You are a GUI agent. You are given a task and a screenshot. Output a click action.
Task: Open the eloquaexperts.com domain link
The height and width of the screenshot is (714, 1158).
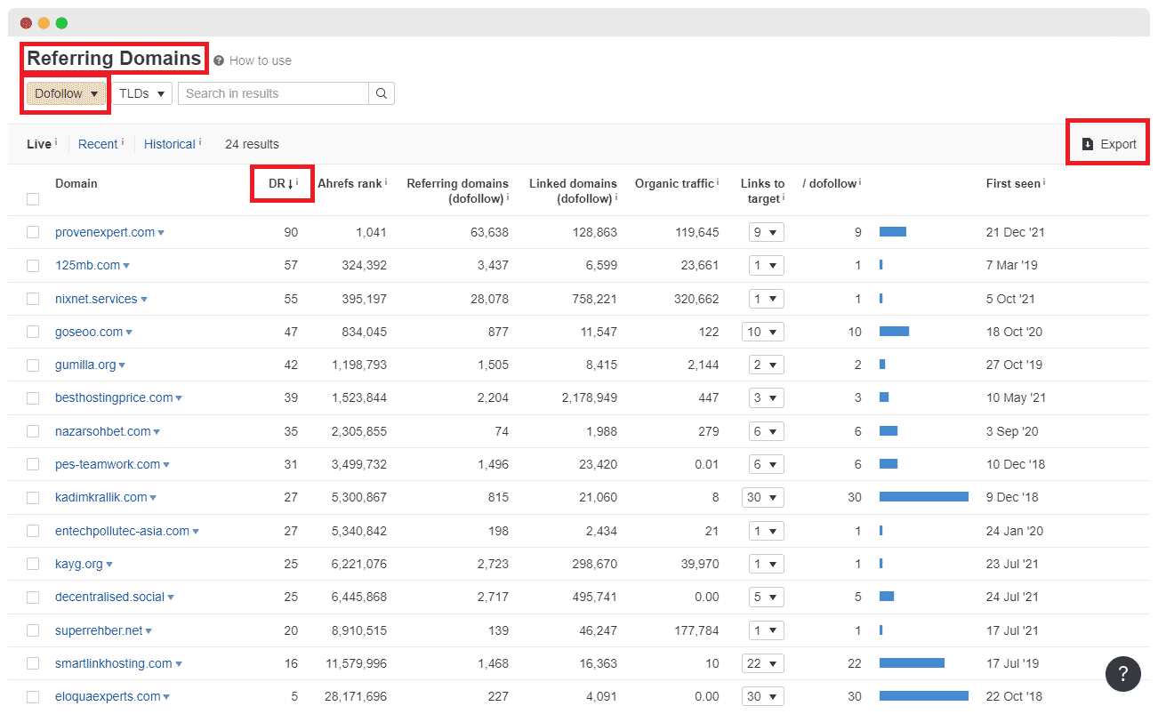108,696
